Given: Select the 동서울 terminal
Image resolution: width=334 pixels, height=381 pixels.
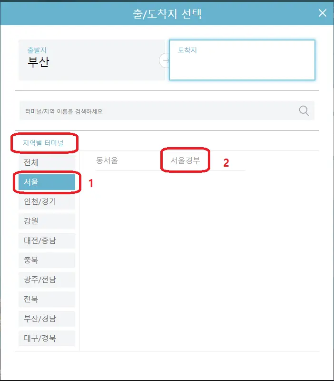Looking at the screenshot, I should 107,160.
